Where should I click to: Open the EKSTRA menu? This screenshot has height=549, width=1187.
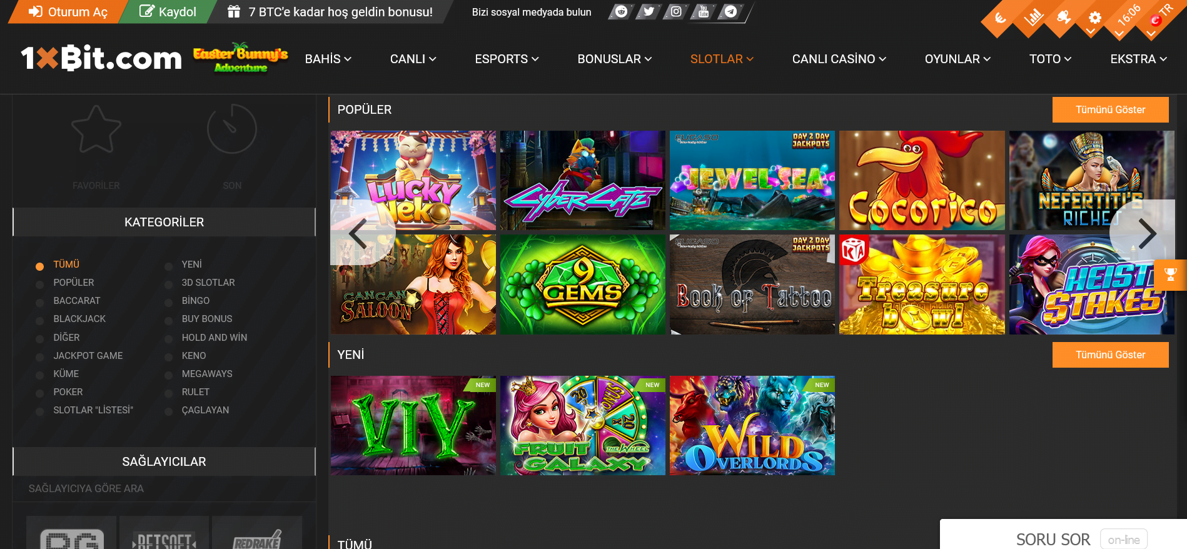pos(1139,59)
